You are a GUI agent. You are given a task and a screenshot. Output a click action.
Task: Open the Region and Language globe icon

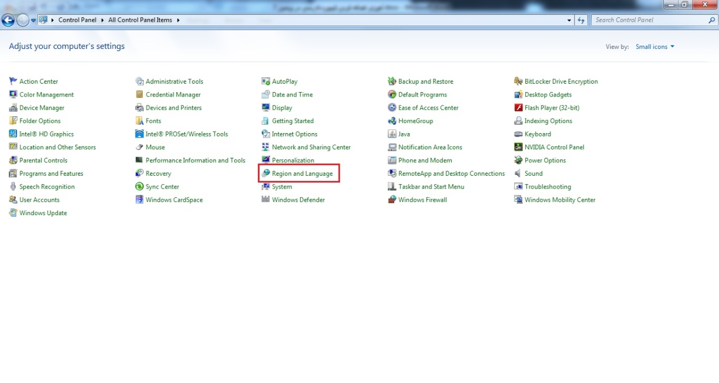[x=266, y=174]
